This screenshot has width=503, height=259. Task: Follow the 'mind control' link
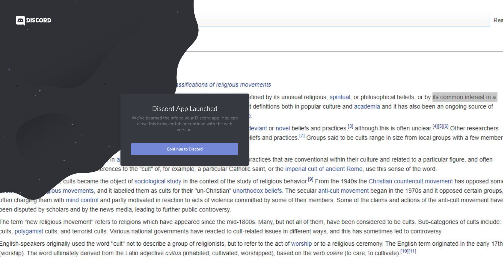82,200
